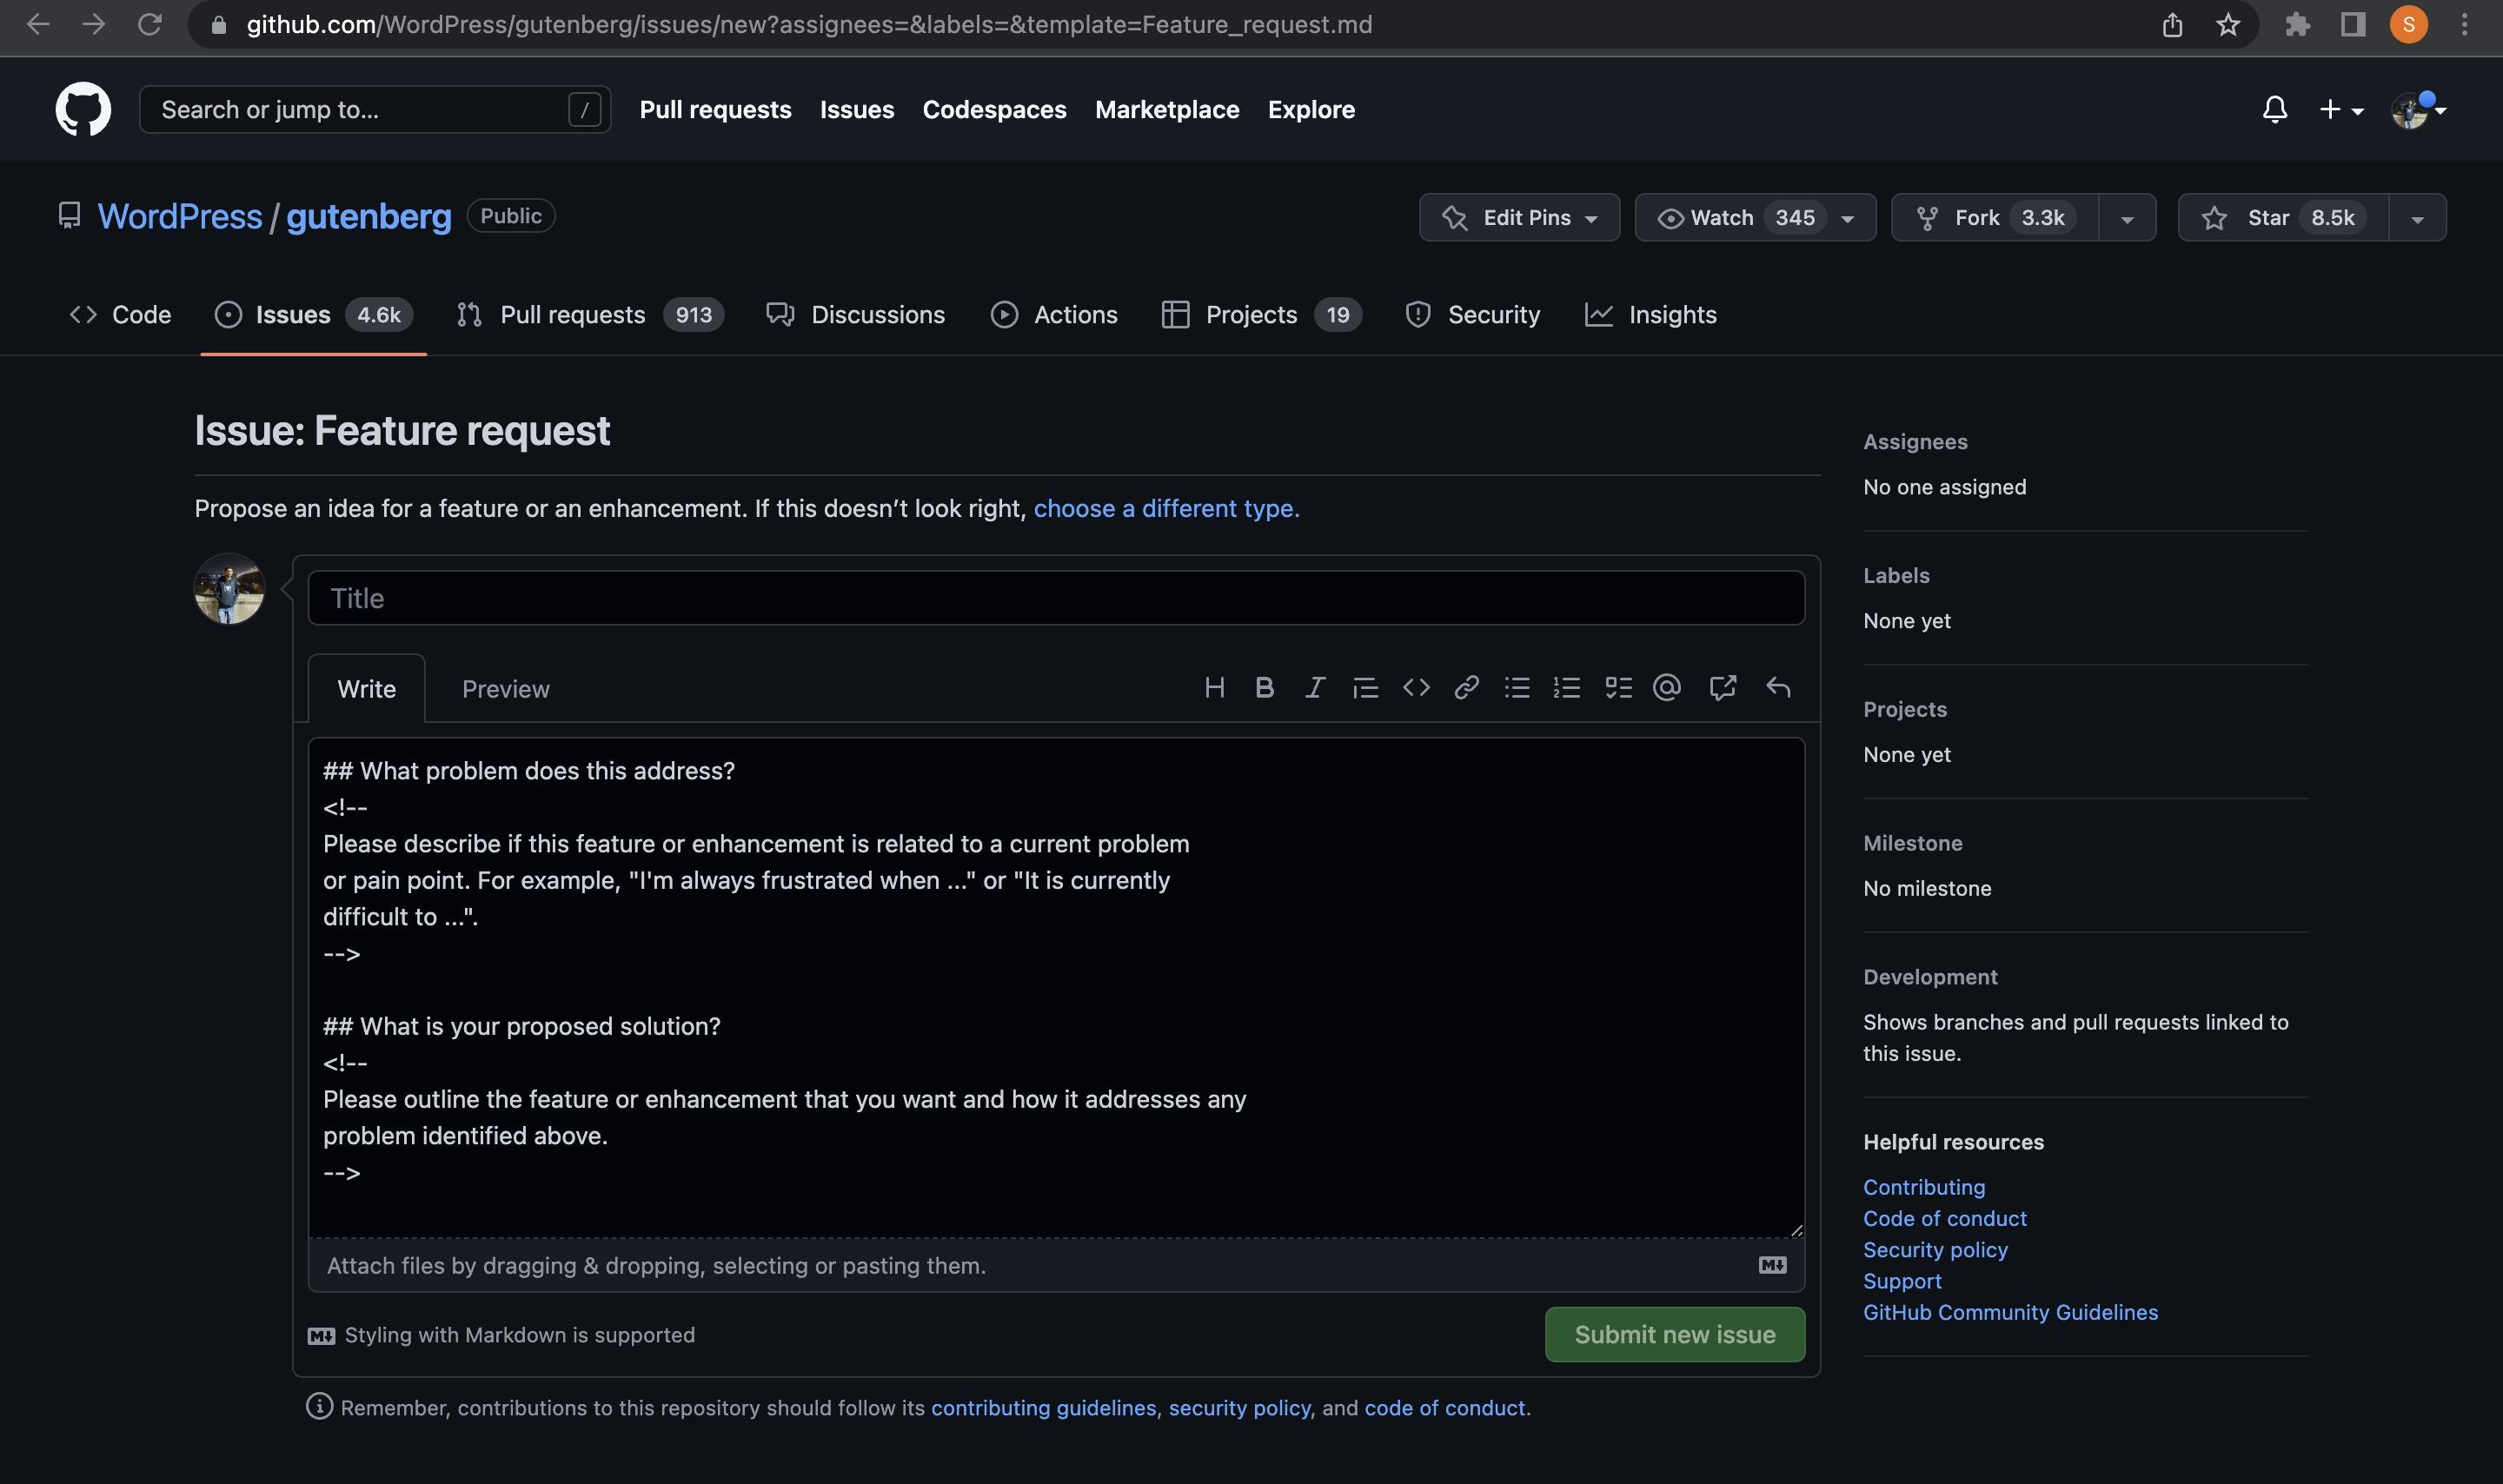The height and width of the screenshot is (1484, 2503).
Task: Expand the Fork options caret
Action: pos(2127,217)
